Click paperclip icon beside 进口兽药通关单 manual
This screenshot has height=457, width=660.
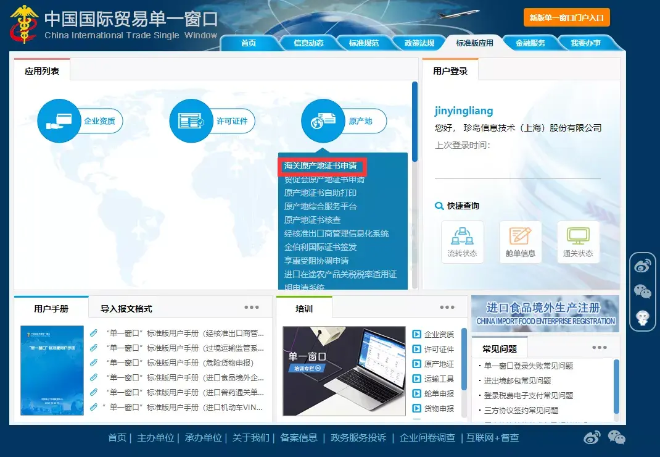(94, 392)
